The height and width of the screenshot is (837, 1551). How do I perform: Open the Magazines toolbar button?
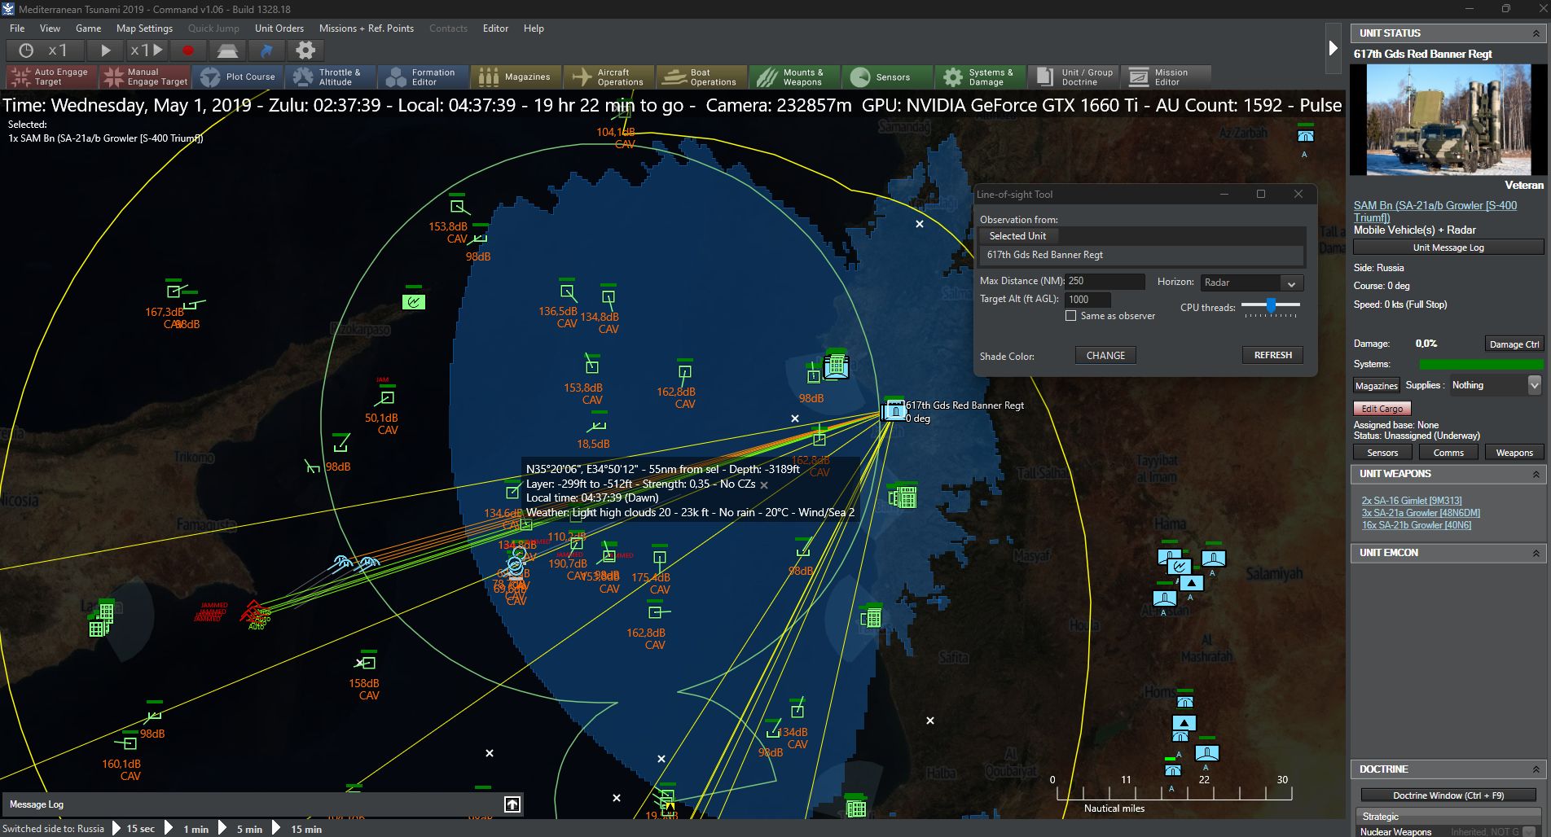516,77
